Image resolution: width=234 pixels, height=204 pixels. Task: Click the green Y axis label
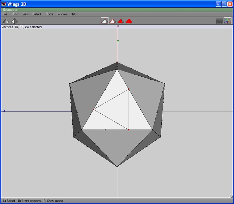point(118,41)
